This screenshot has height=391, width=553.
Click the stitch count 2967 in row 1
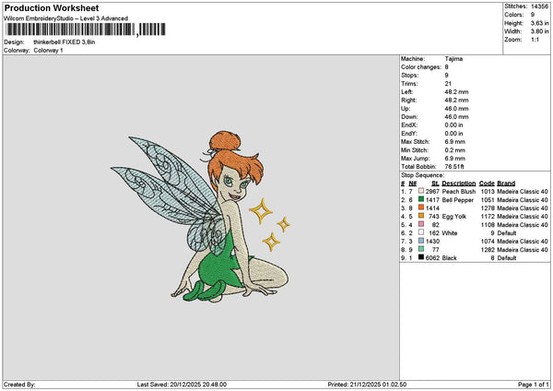432,192
